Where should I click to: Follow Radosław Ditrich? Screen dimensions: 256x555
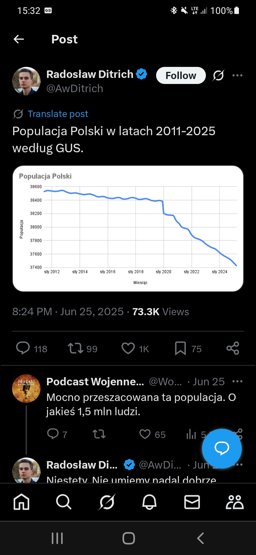[181, 75]
